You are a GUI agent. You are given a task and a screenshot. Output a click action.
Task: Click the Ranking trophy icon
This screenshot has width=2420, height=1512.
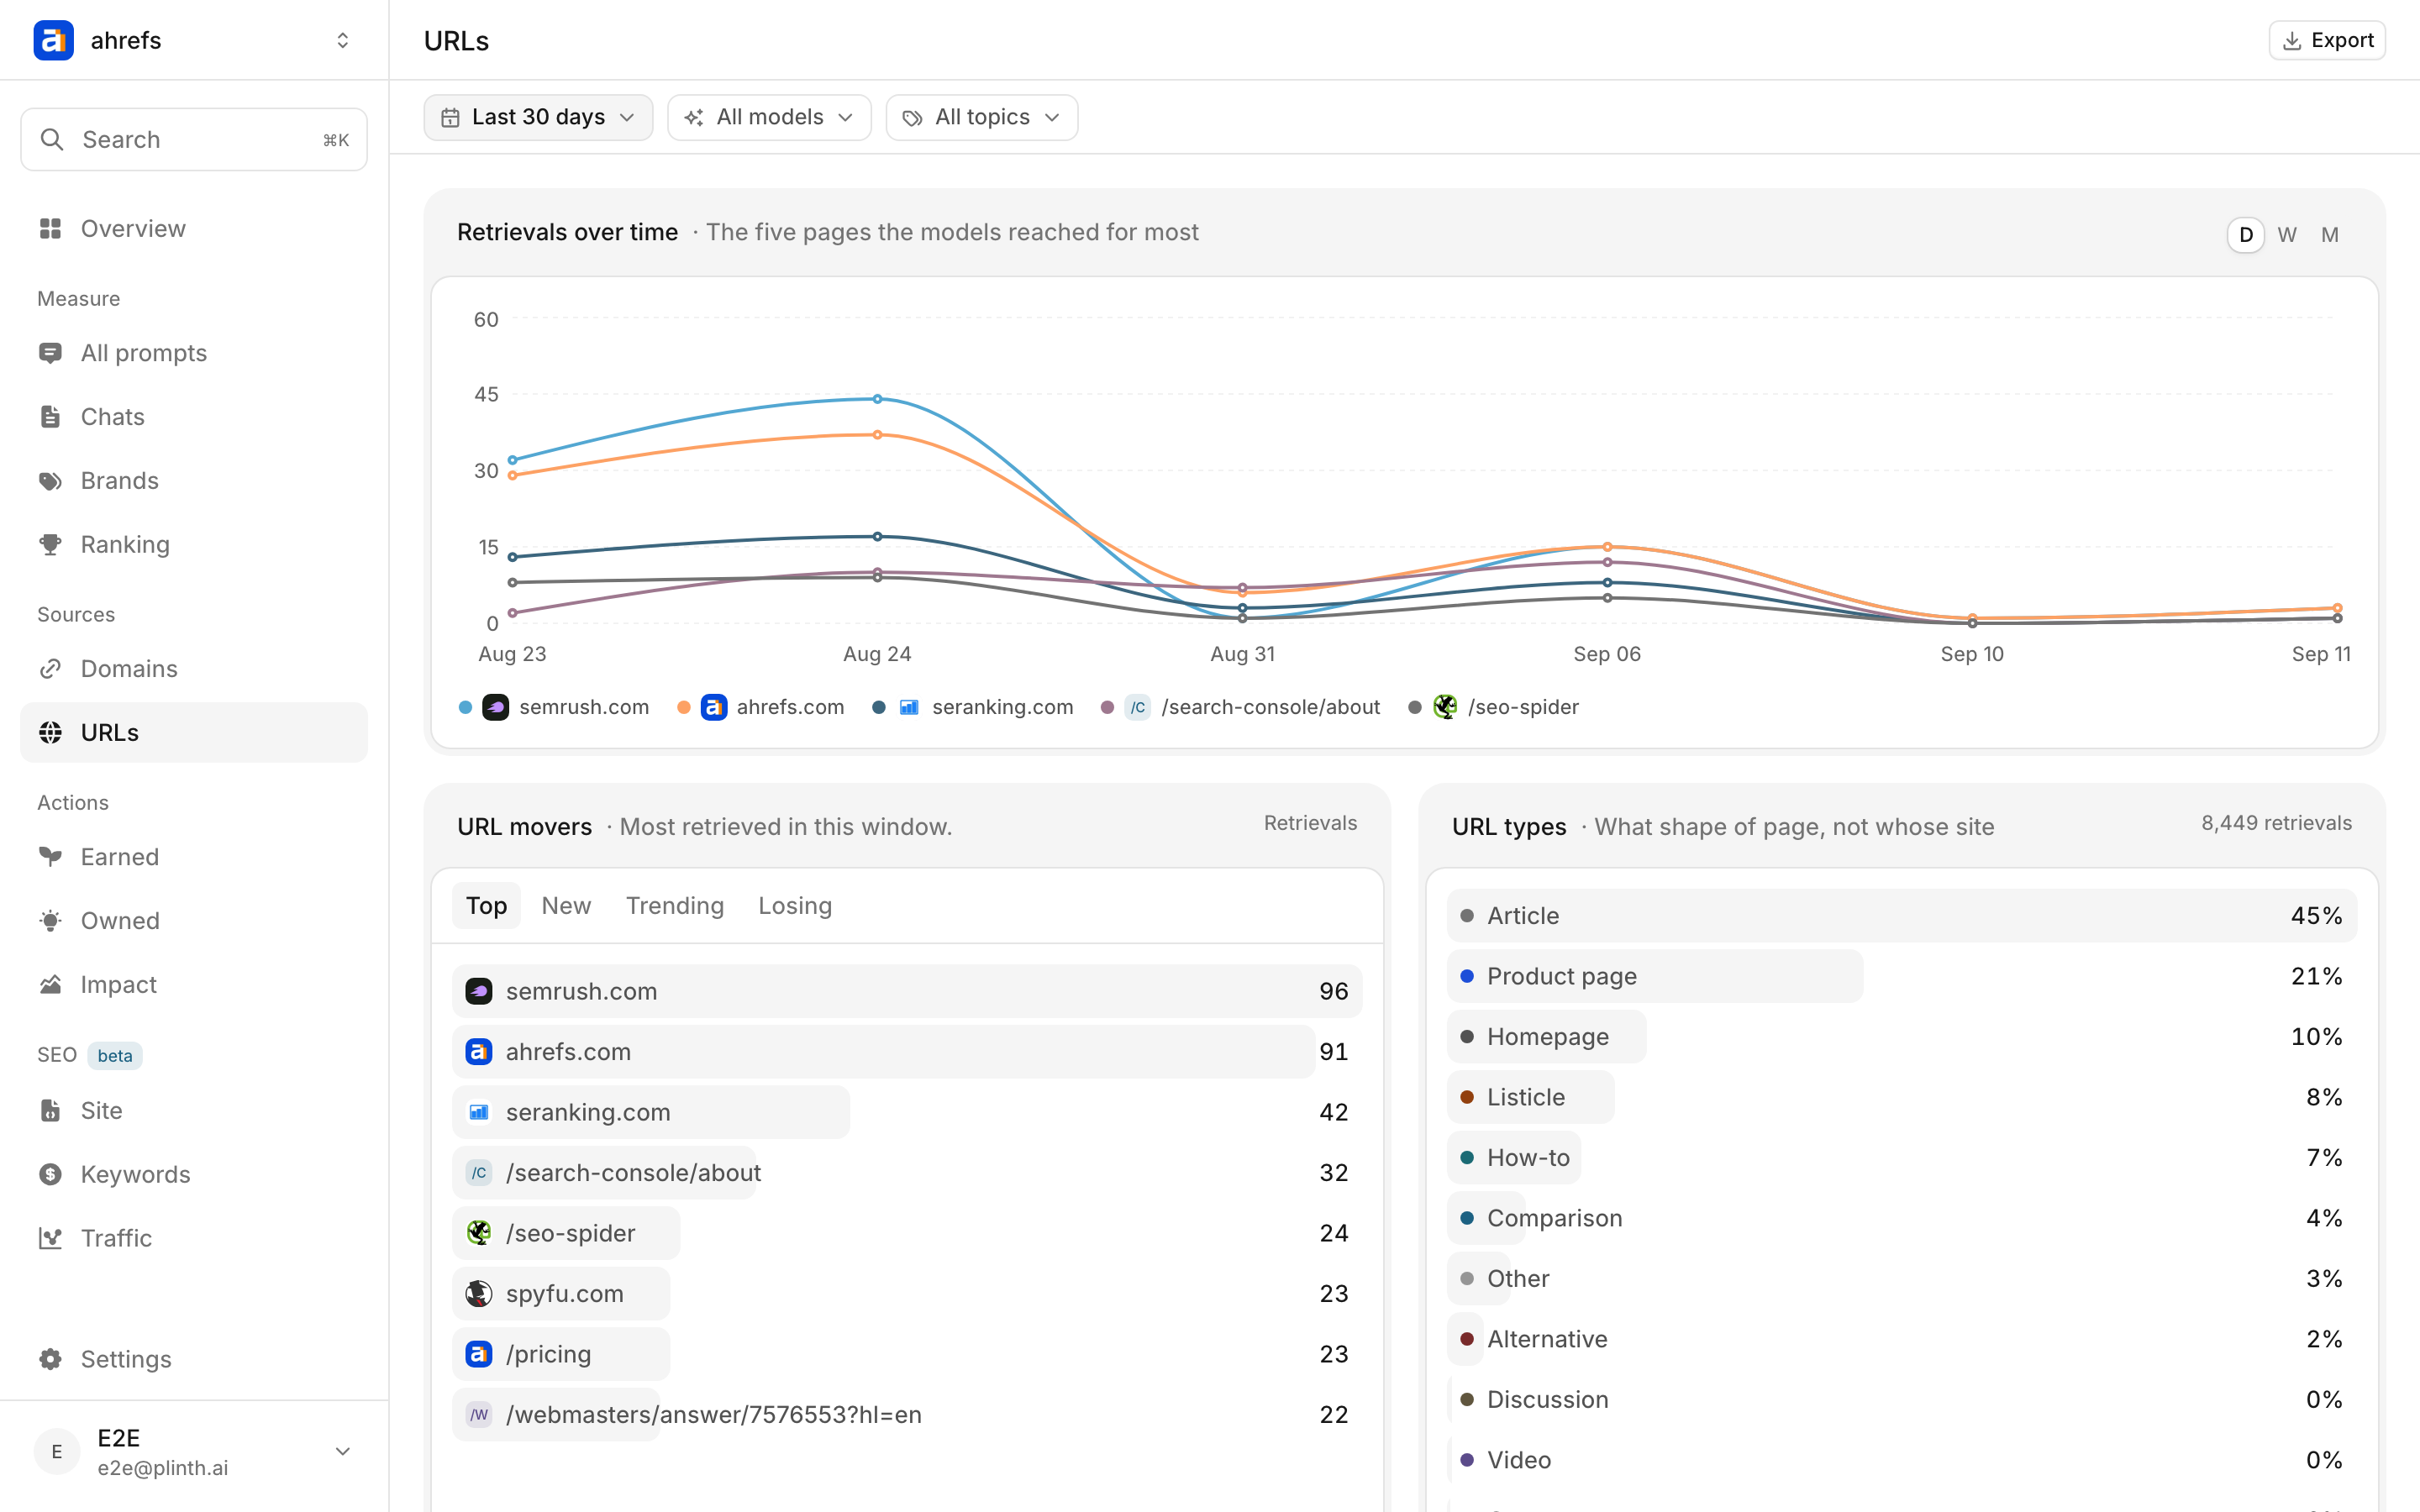[x=50, y=545]
